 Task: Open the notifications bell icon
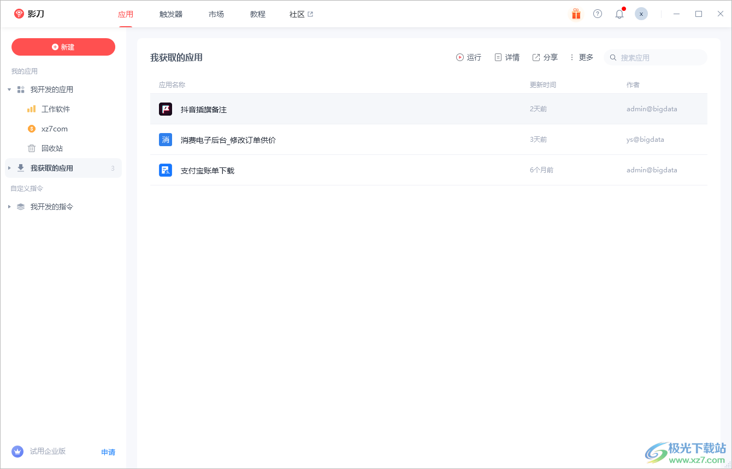tap(619, 14)
